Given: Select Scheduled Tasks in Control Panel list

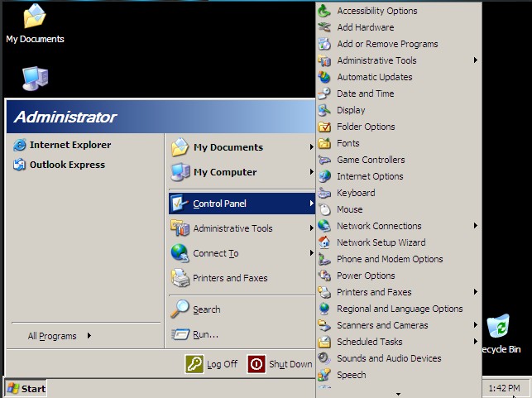Looking at the screenshot, I should (399, 342).
